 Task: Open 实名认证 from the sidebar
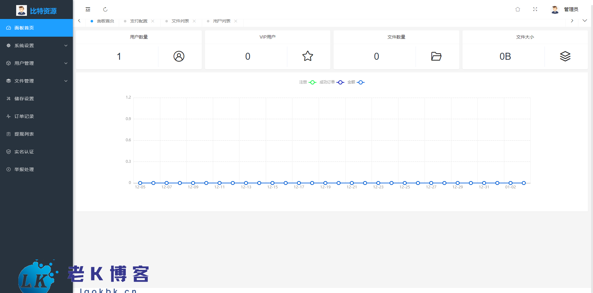(x=24, y=152)
